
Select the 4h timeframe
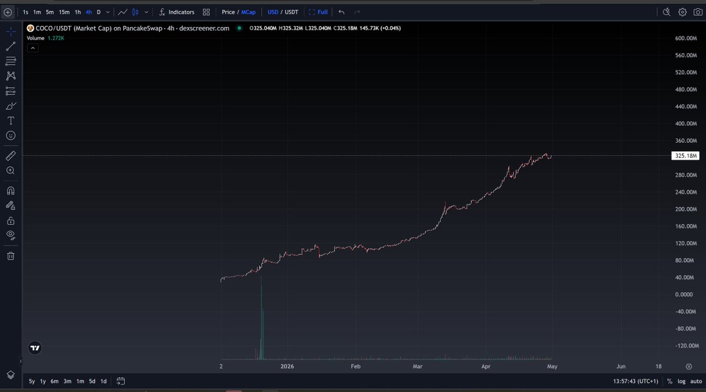[89, 12]
